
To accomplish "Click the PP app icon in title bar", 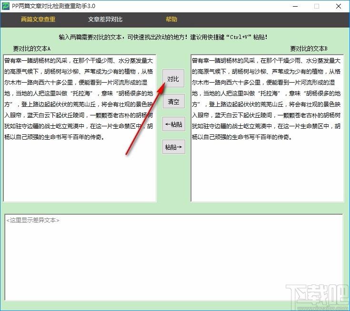I will click(x=5, y=6).
